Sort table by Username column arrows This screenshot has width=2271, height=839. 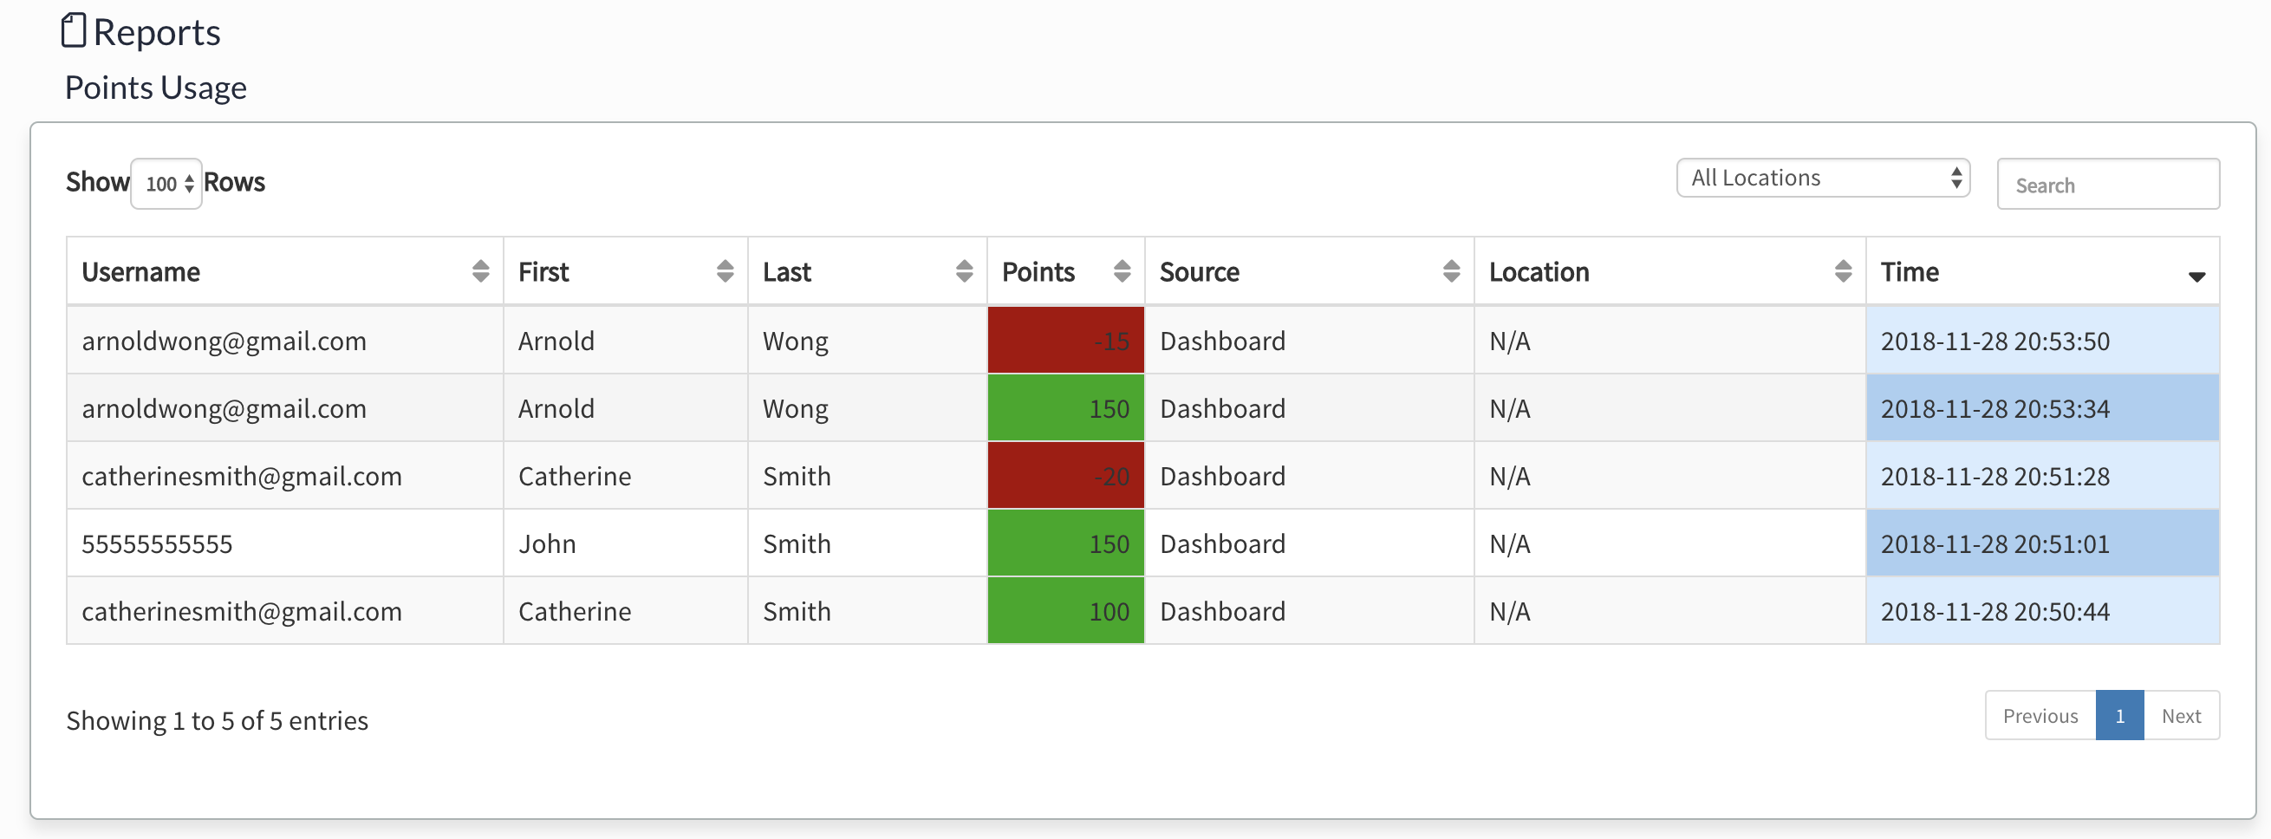click(x=480, y=271)
